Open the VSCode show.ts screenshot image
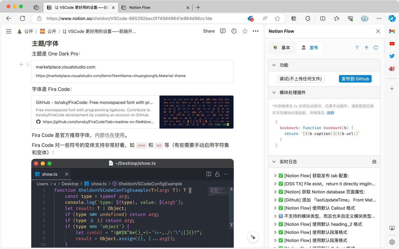The image size is (399, 249). click(x=132, y=204)
